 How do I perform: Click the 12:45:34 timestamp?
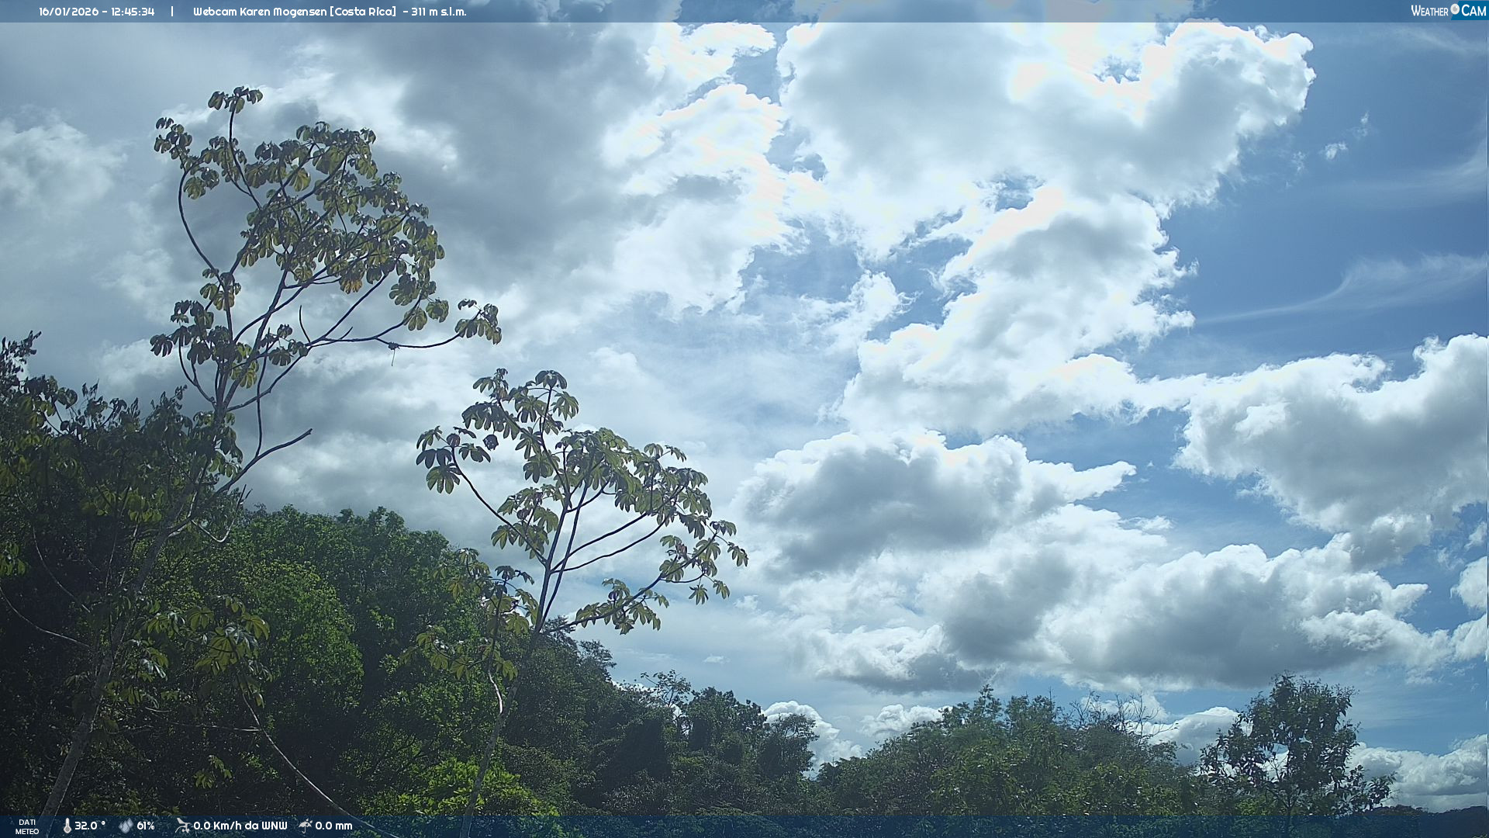[x=133, y=12]
